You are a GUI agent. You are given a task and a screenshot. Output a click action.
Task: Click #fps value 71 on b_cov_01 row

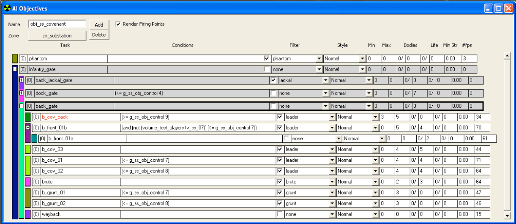[482, 161]
